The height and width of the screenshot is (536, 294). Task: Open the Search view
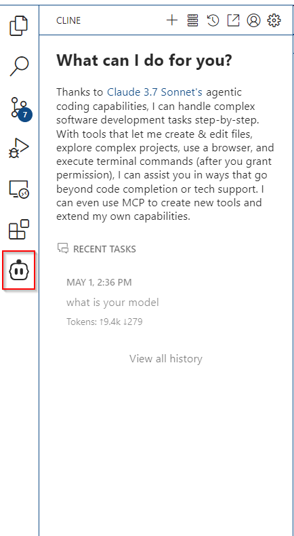(x=19, y=66)
